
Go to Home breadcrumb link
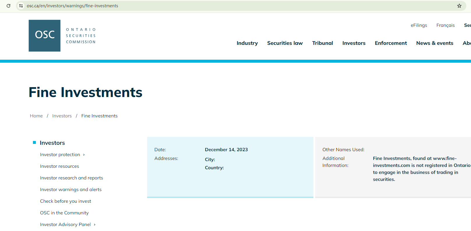[x=36, y=116]
